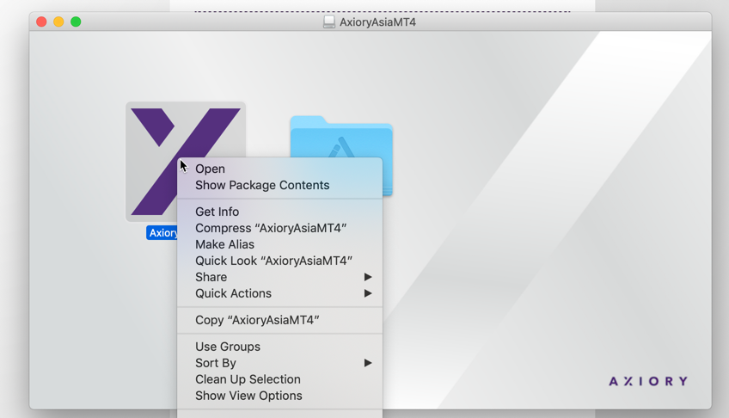This screenshot has width=729, height=418.
Task: Select Show Package Contents
Action: 280,185
